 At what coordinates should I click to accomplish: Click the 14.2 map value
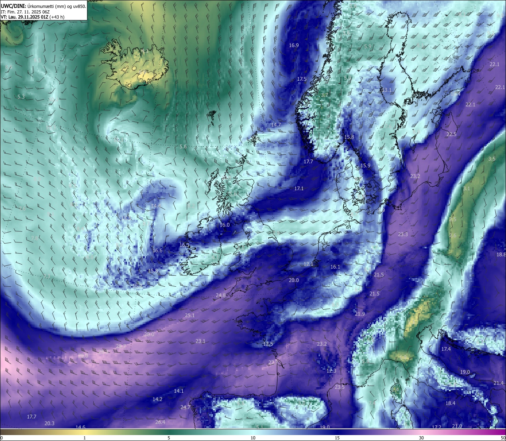tap(157, 399)
